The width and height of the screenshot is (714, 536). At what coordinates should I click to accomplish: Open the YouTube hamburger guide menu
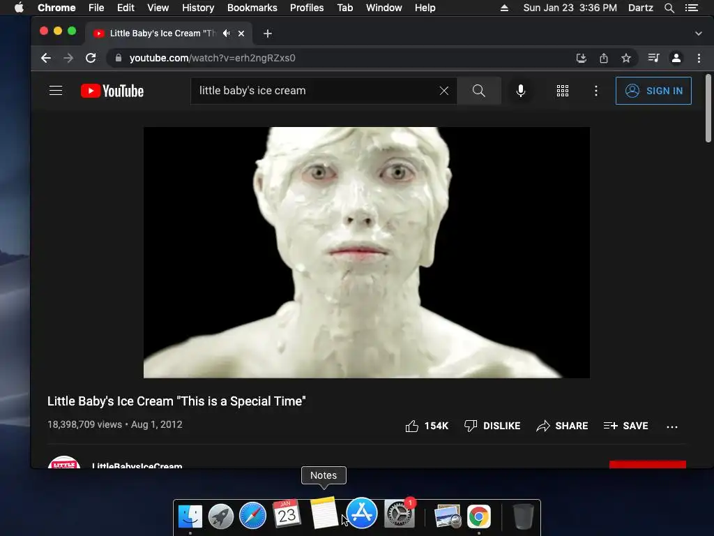pos(56,91)
